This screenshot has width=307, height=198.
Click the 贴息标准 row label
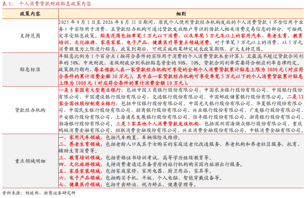click(x=30, y=70)
